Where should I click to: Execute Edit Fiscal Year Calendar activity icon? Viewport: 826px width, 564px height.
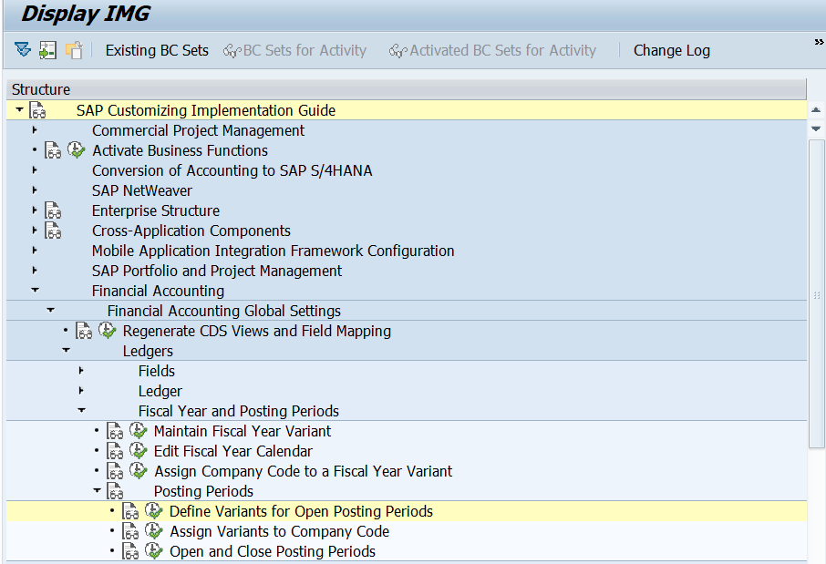139,451
